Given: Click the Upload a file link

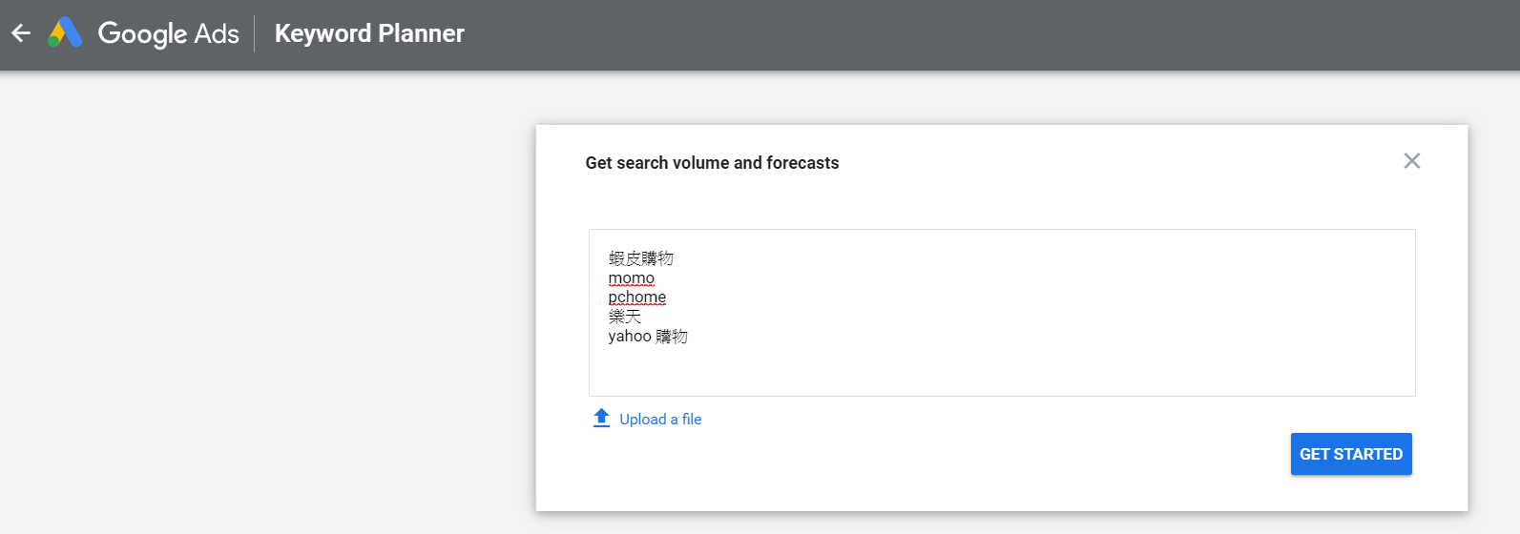Looking at the screenshot, I should (660, 420).
